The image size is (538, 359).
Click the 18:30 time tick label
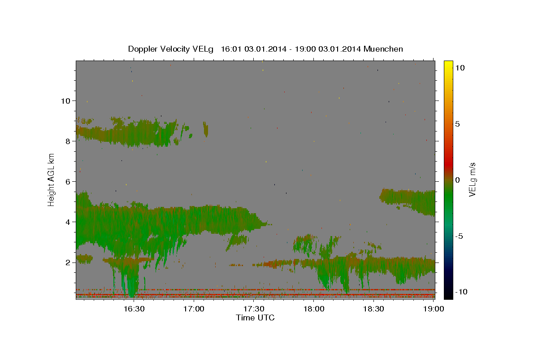tap(373, 309)
